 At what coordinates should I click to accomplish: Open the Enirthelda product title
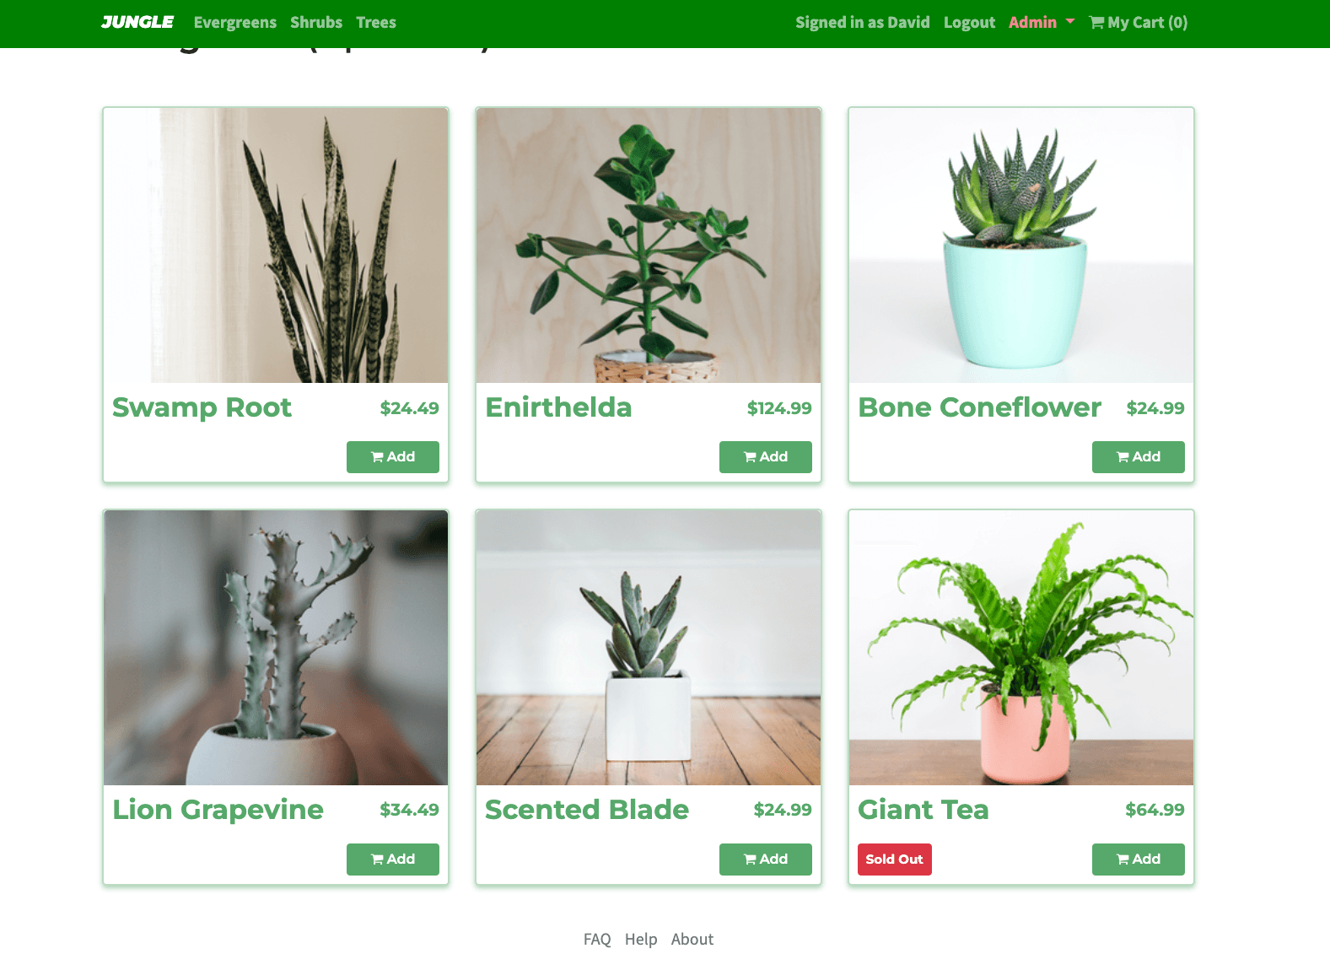point(559,407)
